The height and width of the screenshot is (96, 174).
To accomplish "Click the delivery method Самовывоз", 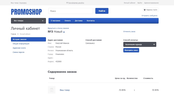I will 90,43.
